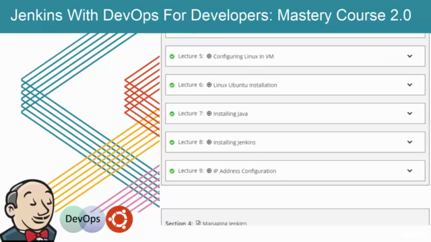Click the 'Section 4:' label
The height and width of the screenshot is (242, 431).
(179, 223)
